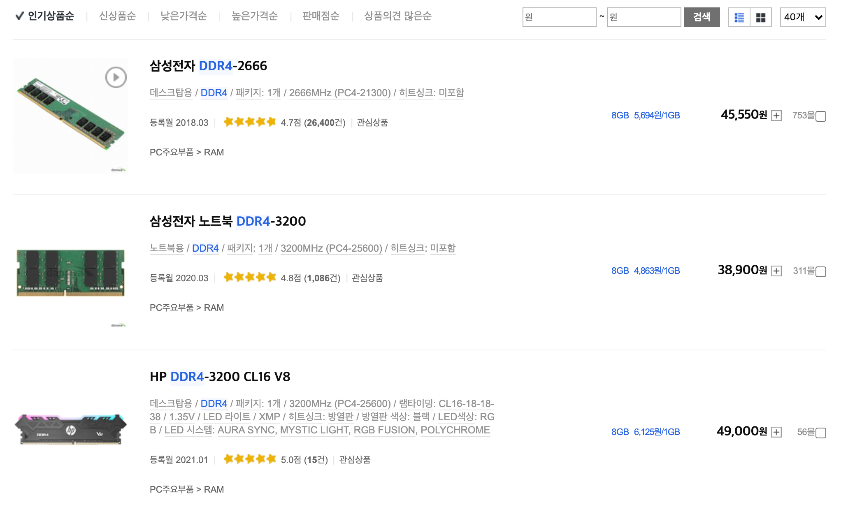The width and height of the screenshot is (841, 514).
Task: Switch to list view layout
Action: [x=739, y=17]
